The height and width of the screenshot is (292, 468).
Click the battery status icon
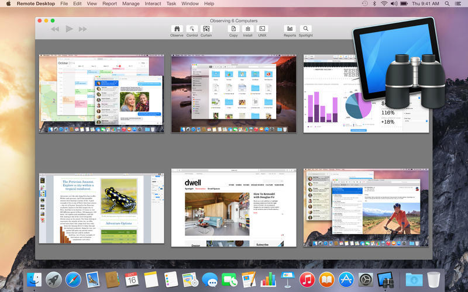coord(404,4)
